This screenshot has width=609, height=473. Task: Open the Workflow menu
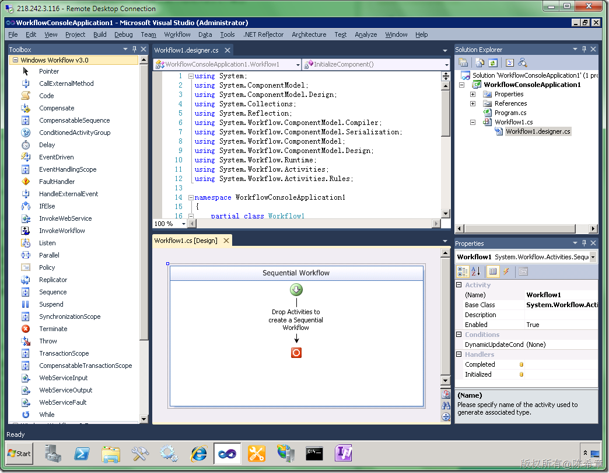click(x=177, y=34)
